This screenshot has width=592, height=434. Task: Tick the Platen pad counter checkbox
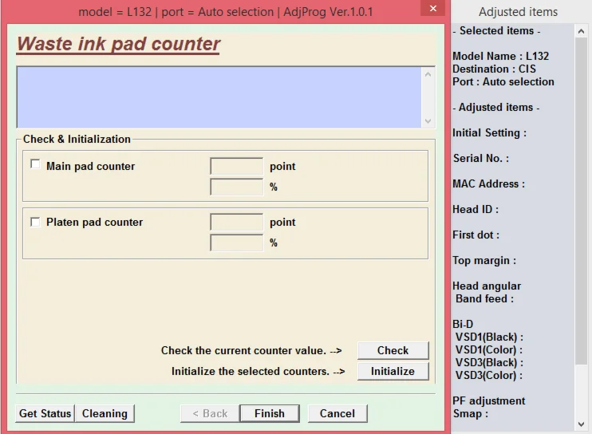(35, 222)
